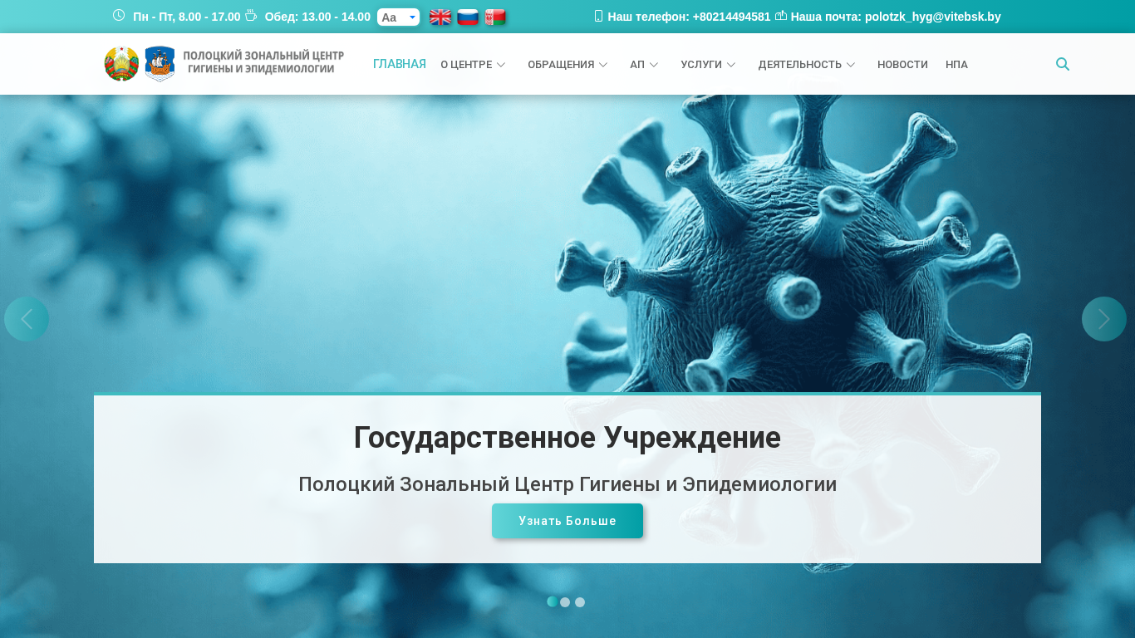Image resolution: width=1135 pixels, height=638 pixels.
Task: Switch site language to Russian flag
Action: coord(468,17)
